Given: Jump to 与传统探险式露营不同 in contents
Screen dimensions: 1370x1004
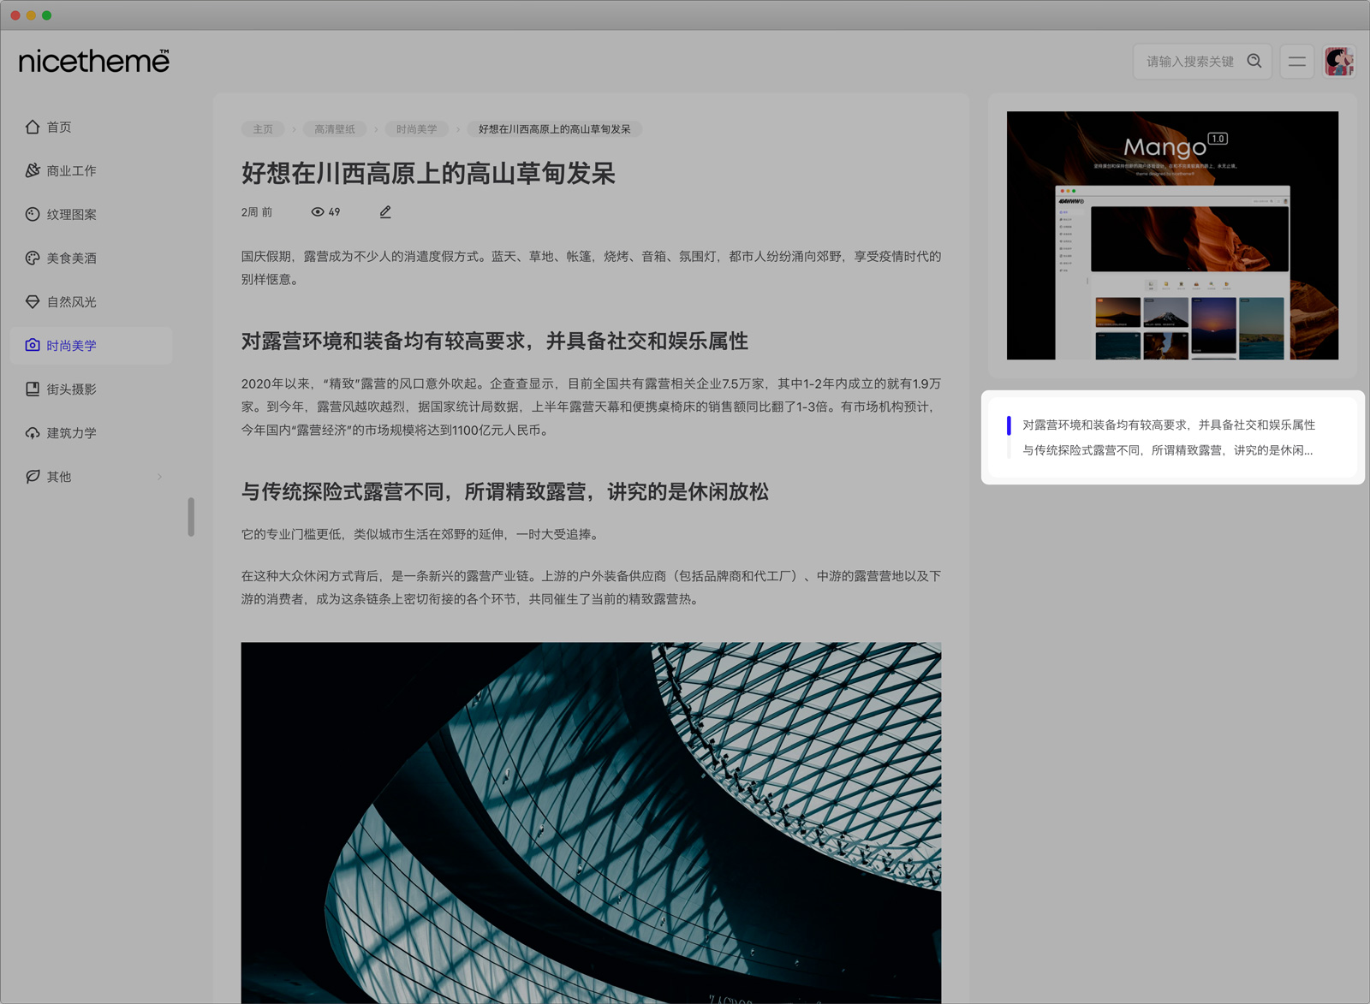Looking at the screenshot, I should pyautogui.click(x=1167, y=450).
